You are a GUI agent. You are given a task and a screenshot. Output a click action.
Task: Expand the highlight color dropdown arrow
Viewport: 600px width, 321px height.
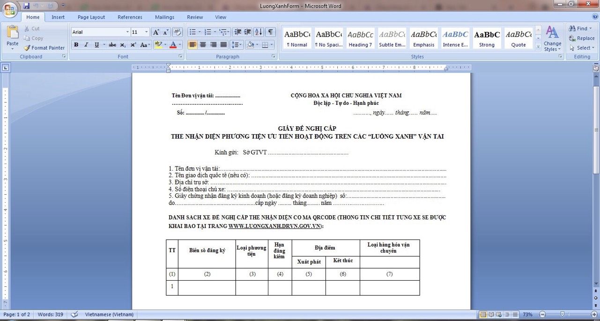pyautogui.click(x=164, y=45)
